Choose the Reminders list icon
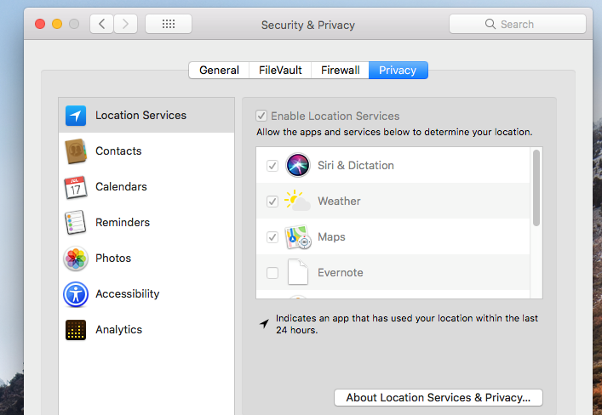This screenshot has height=415, width=602. pos(75,223)
